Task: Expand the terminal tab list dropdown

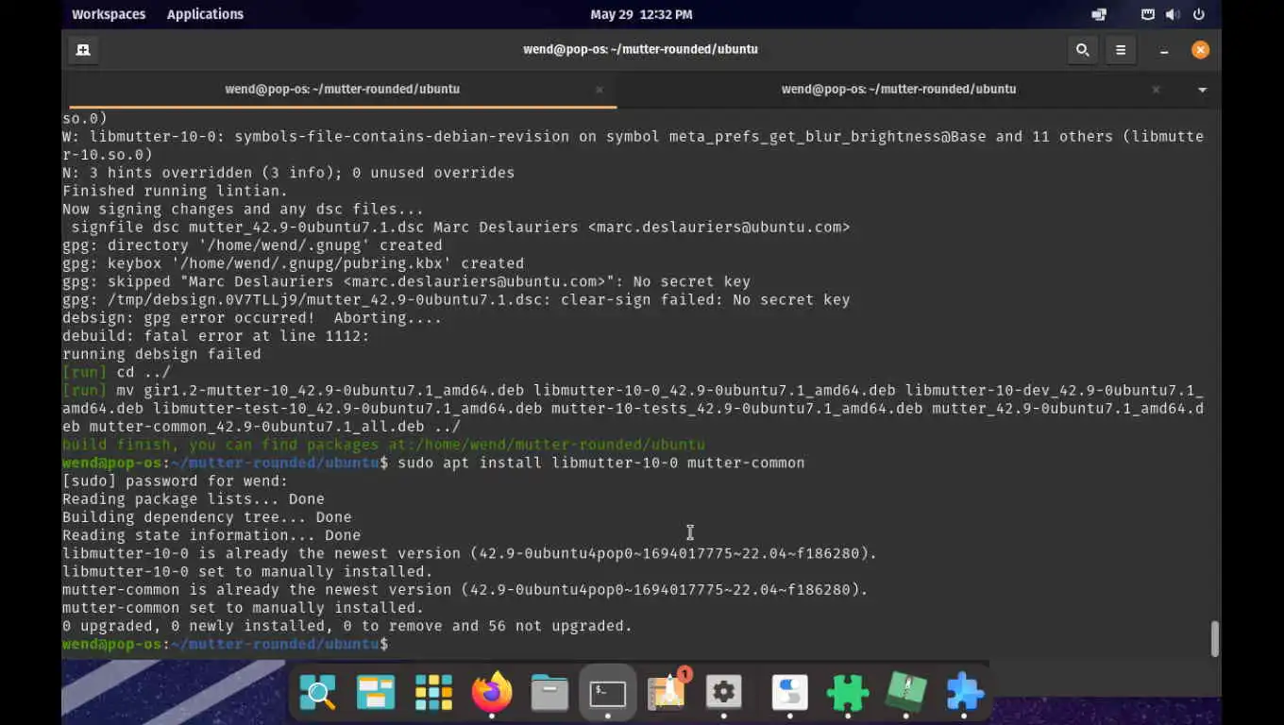Action: [x=1202, y=90]
